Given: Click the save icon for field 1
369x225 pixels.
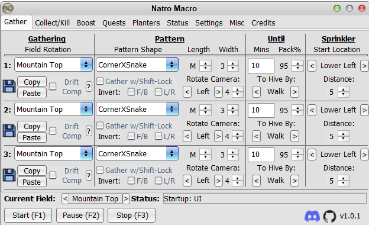Looking at the screenshot, I should point(9,86).
